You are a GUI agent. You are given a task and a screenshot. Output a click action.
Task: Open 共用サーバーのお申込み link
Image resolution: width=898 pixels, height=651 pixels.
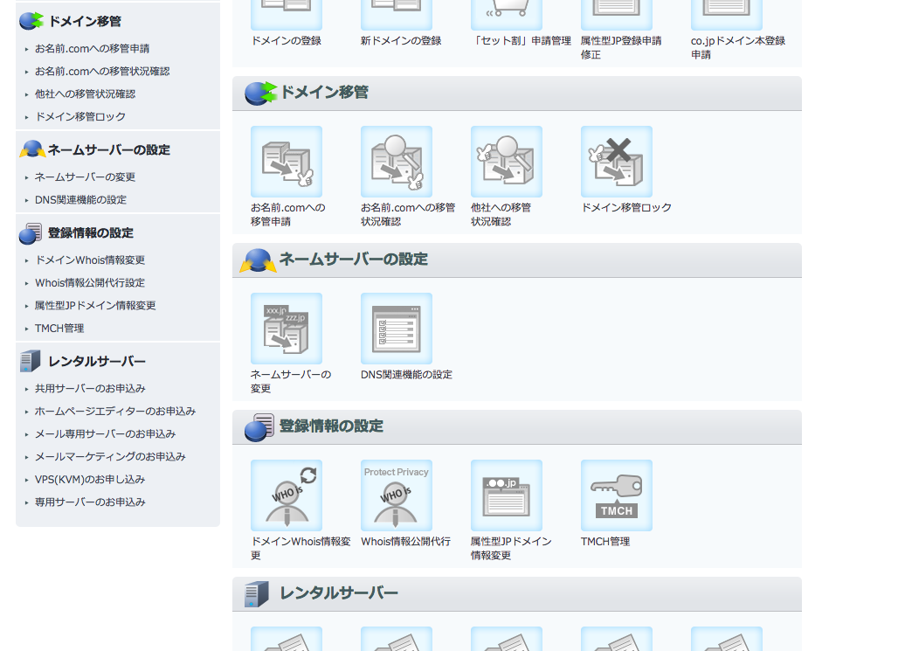click(x=91, y=389)
